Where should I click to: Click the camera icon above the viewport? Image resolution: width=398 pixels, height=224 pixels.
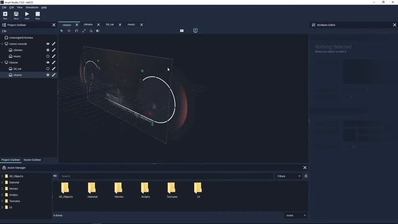(182, 30)
